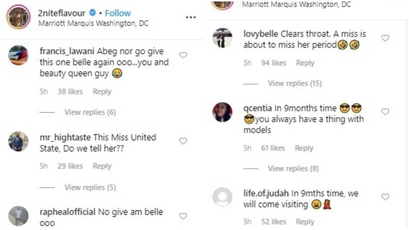Tap the heart on qcentia's comment
409x230 pixels.
pos(385,112)
